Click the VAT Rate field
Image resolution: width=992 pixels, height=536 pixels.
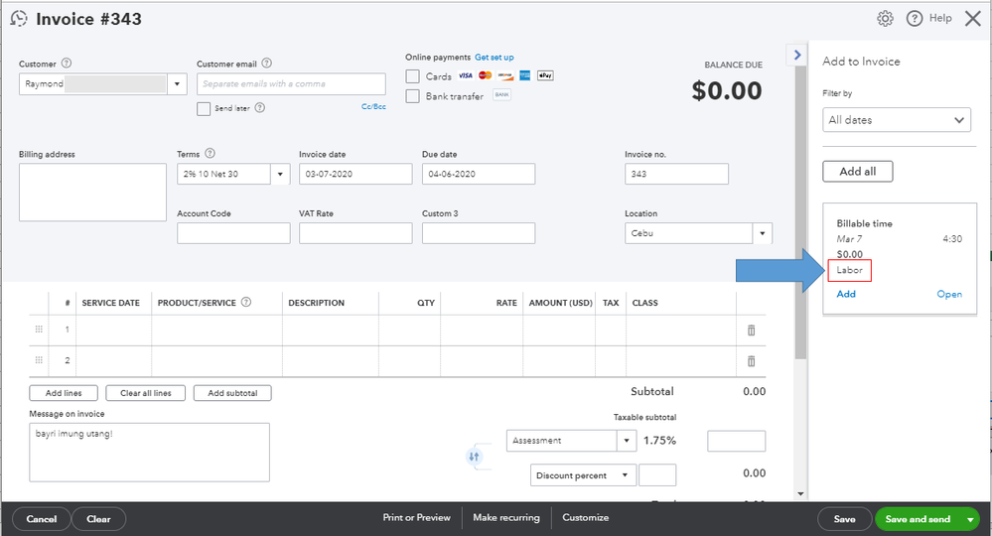point(355,233)
